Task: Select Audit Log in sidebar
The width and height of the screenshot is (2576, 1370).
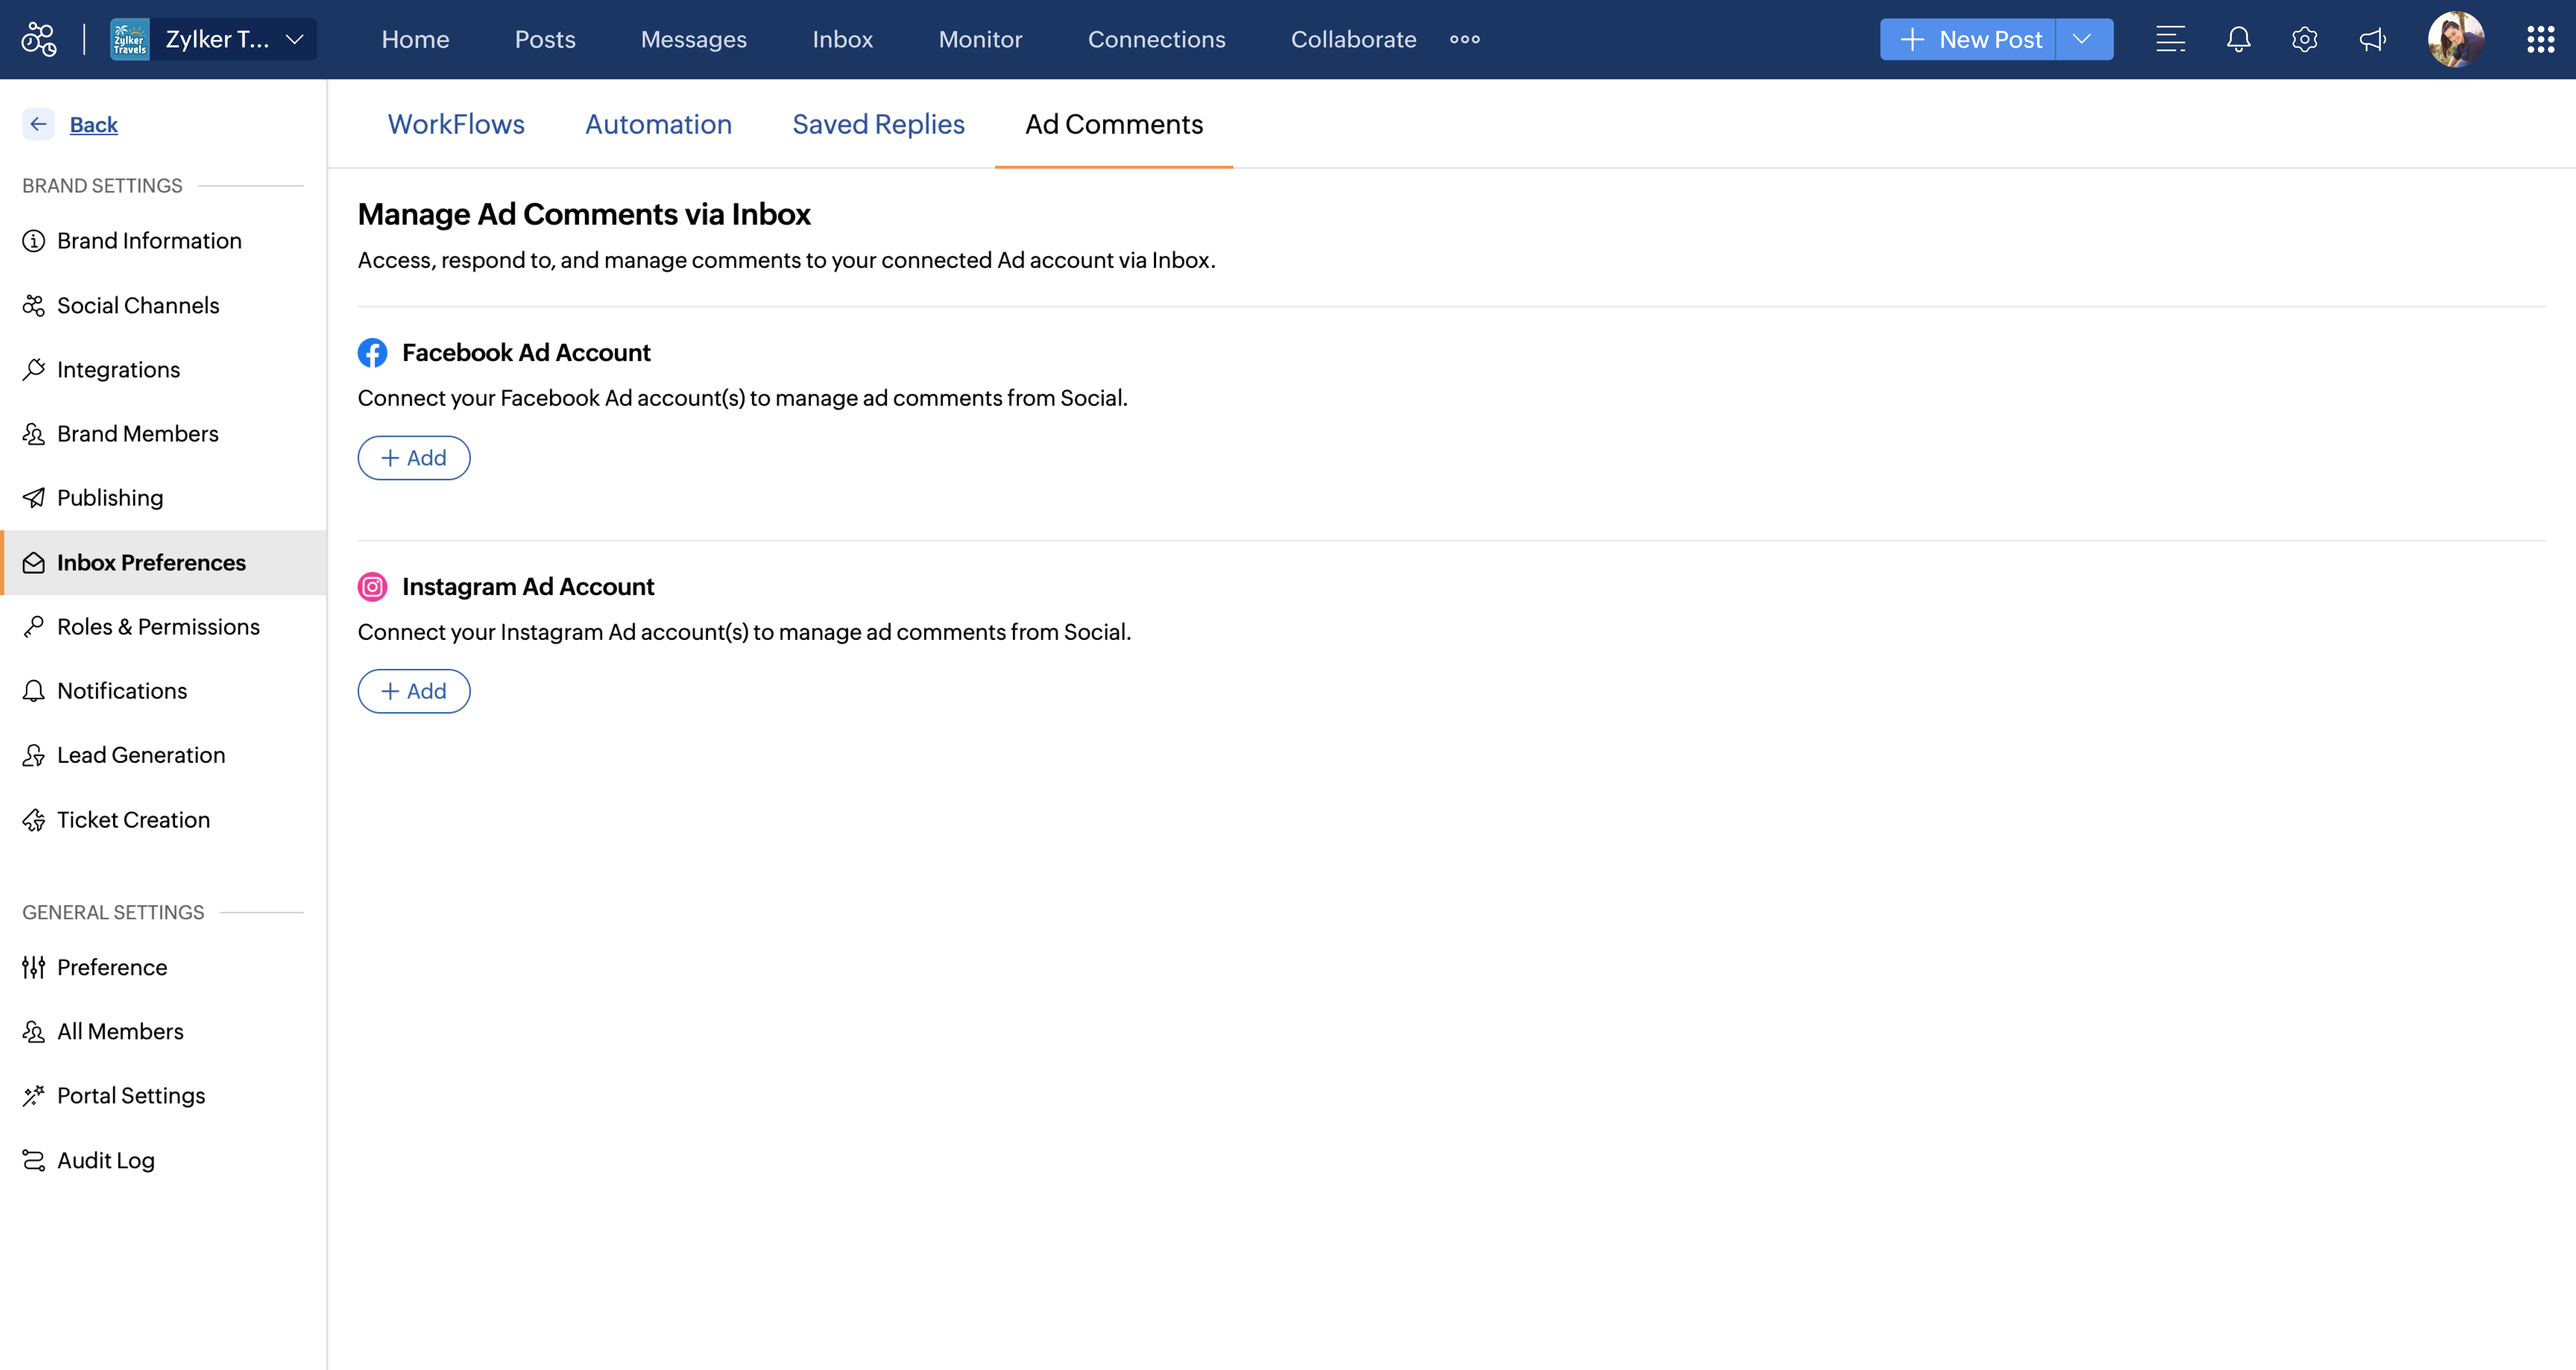Action: (x=106, y=1160)
